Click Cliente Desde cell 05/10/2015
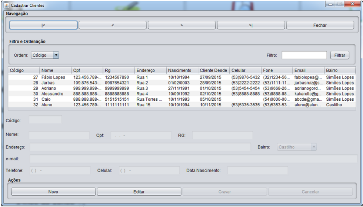The width and height of the screenshot is (363, 207). coord(214,99)
